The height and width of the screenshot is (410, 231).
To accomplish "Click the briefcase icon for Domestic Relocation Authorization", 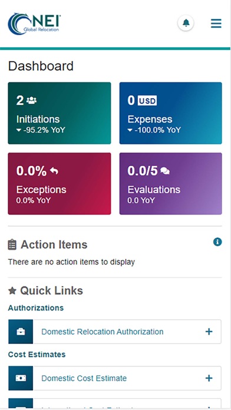I will tap(21, 332).
